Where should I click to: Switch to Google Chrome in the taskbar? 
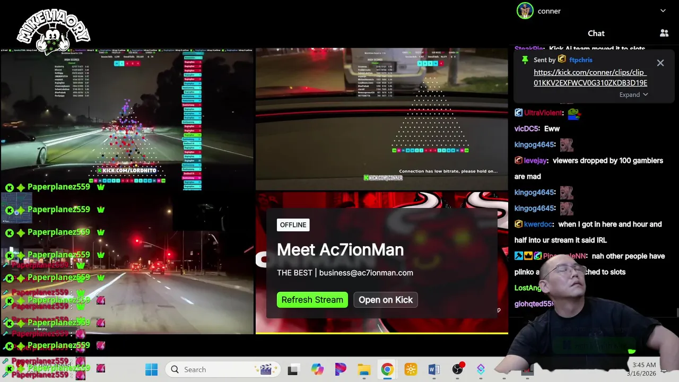point(387,369)
